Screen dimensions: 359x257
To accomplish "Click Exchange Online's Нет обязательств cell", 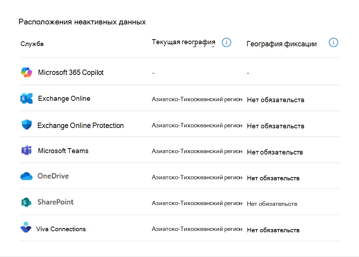I will click(x=276, y=100).
